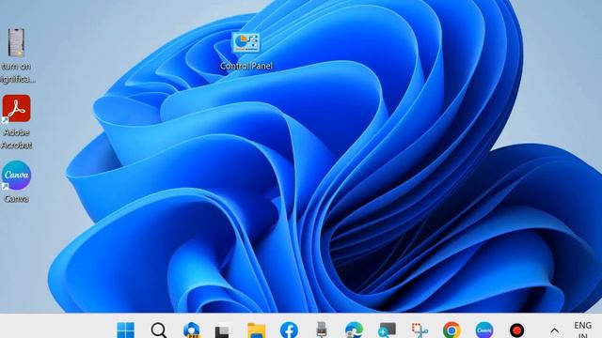
Task: Click the 'Canva' desktop label text
Action: [16, 198]
